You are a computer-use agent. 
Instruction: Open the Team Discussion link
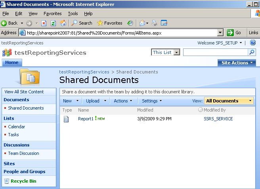(23, 153)
